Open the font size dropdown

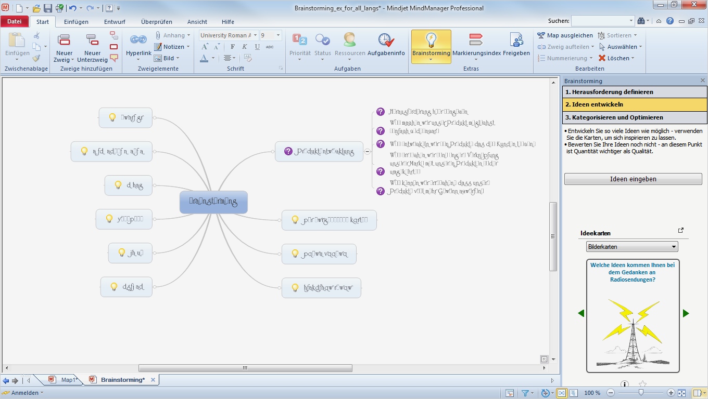(278, 35)
